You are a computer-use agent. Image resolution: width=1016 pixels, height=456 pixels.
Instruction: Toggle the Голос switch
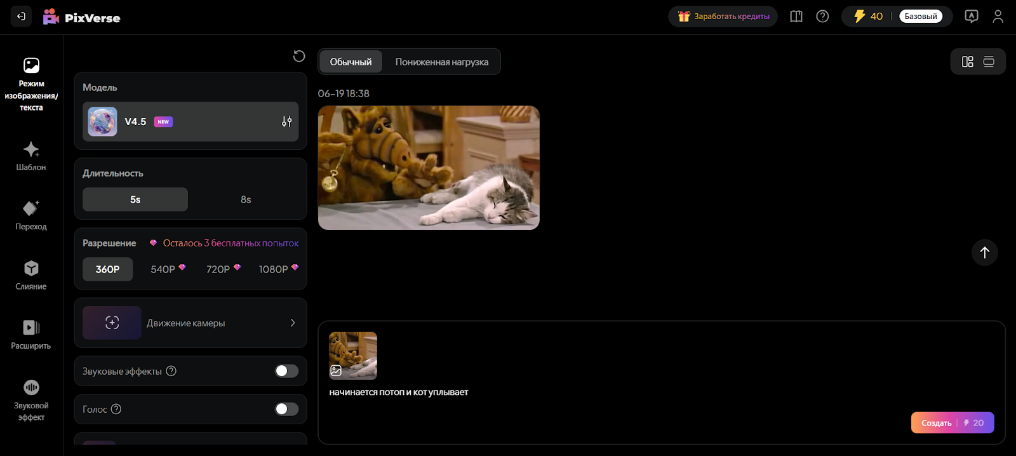tap(286, 409)
